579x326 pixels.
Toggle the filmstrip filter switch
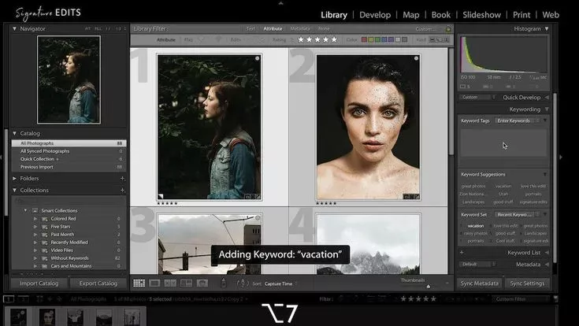[x=555, y=298]
